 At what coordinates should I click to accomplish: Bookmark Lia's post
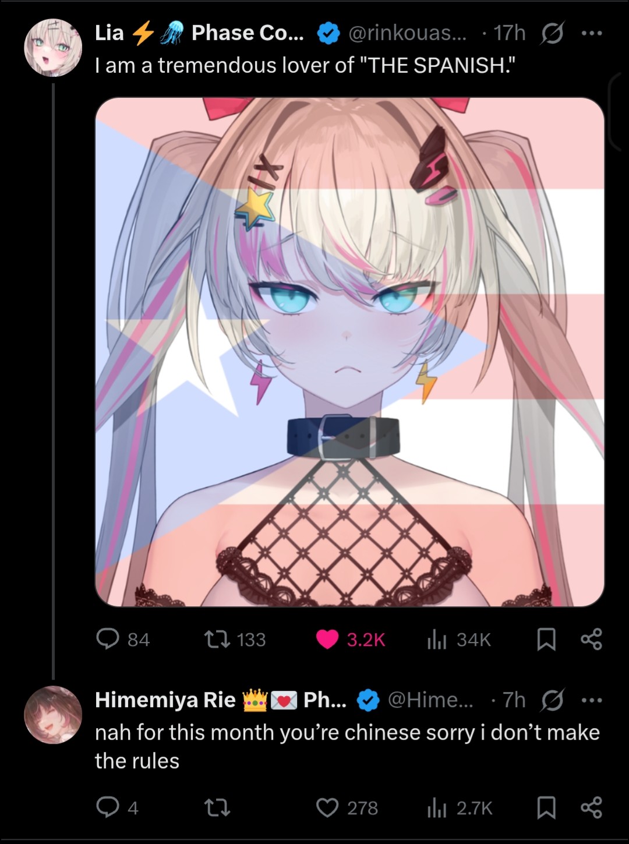pos(546,640)
